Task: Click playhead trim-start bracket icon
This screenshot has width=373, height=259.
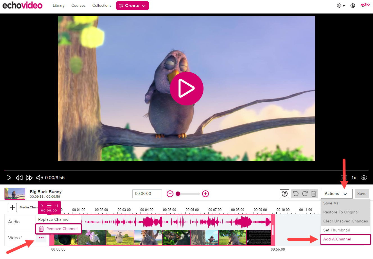Action: pyautogui.click(x=42, y=206)
